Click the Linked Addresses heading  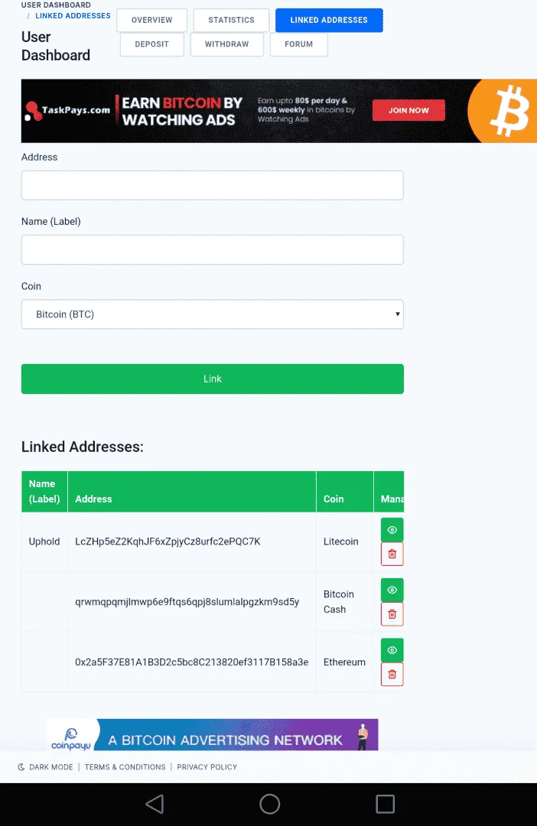(x=82, y=447)
